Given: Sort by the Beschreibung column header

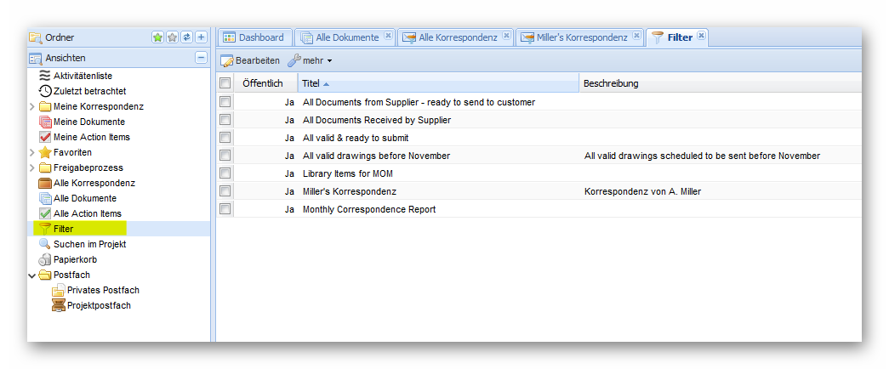Looking at the screenshot, I should pos(611,83).
